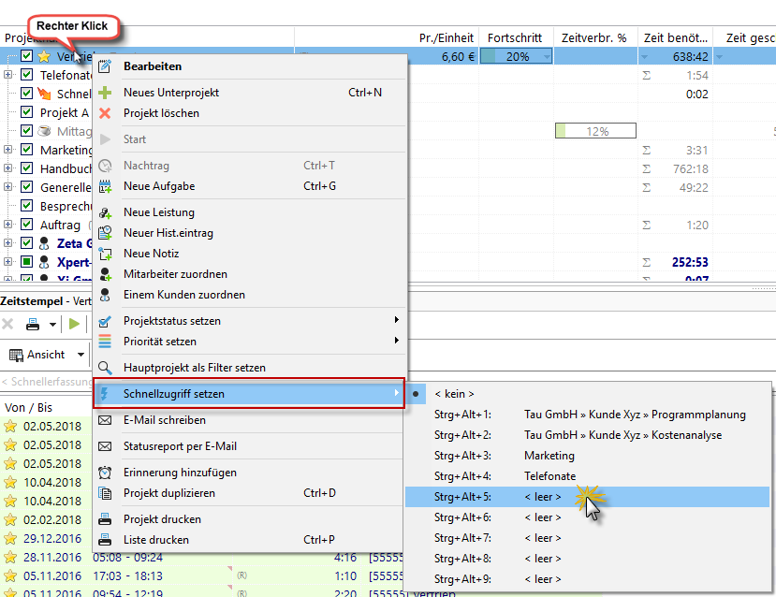The height and width of the screenshot is (597, 776).
Task: Click the 20% progress bar
Action: pos(516,56)
